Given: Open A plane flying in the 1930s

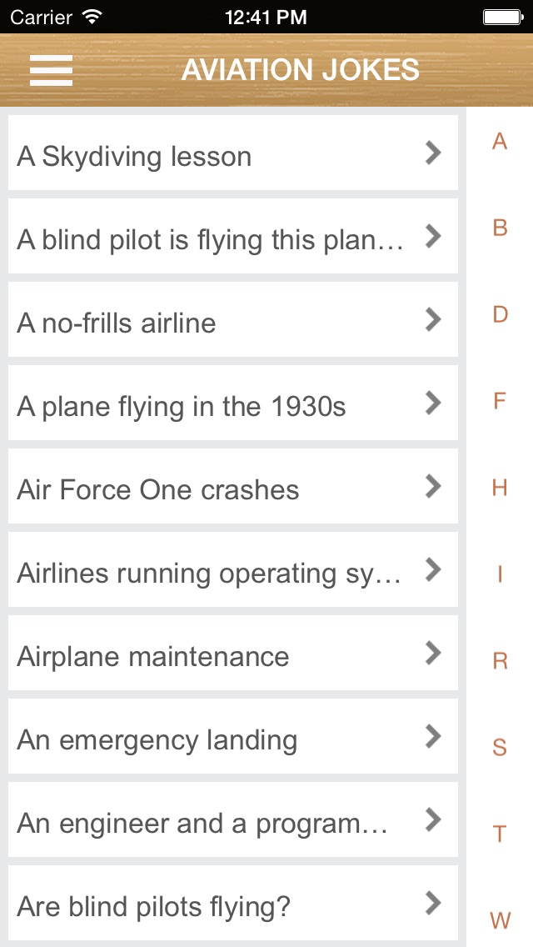Looking at the screenshot, I should click(182, 407).
